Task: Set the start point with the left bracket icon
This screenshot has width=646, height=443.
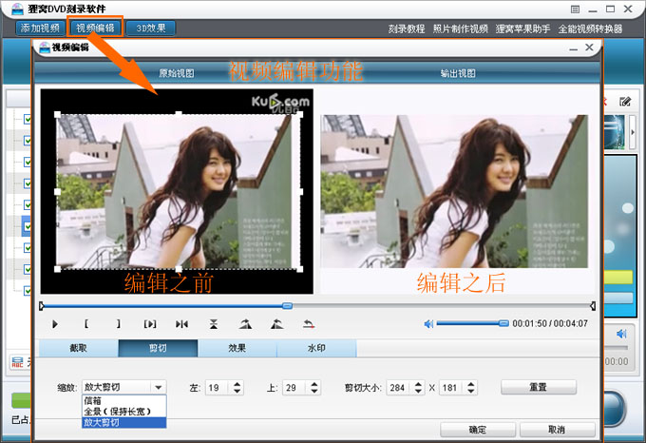Action: 86,324
